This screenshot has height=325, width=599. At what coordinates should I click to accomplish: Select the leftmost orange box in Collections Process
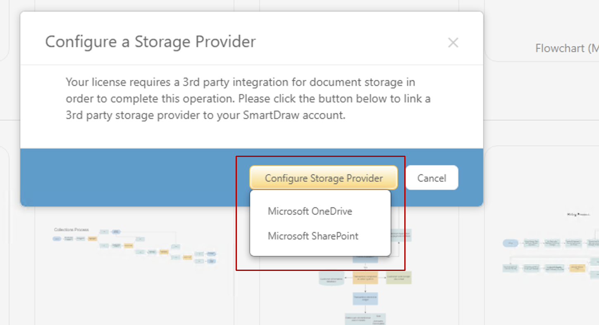[x=93, y=239]
